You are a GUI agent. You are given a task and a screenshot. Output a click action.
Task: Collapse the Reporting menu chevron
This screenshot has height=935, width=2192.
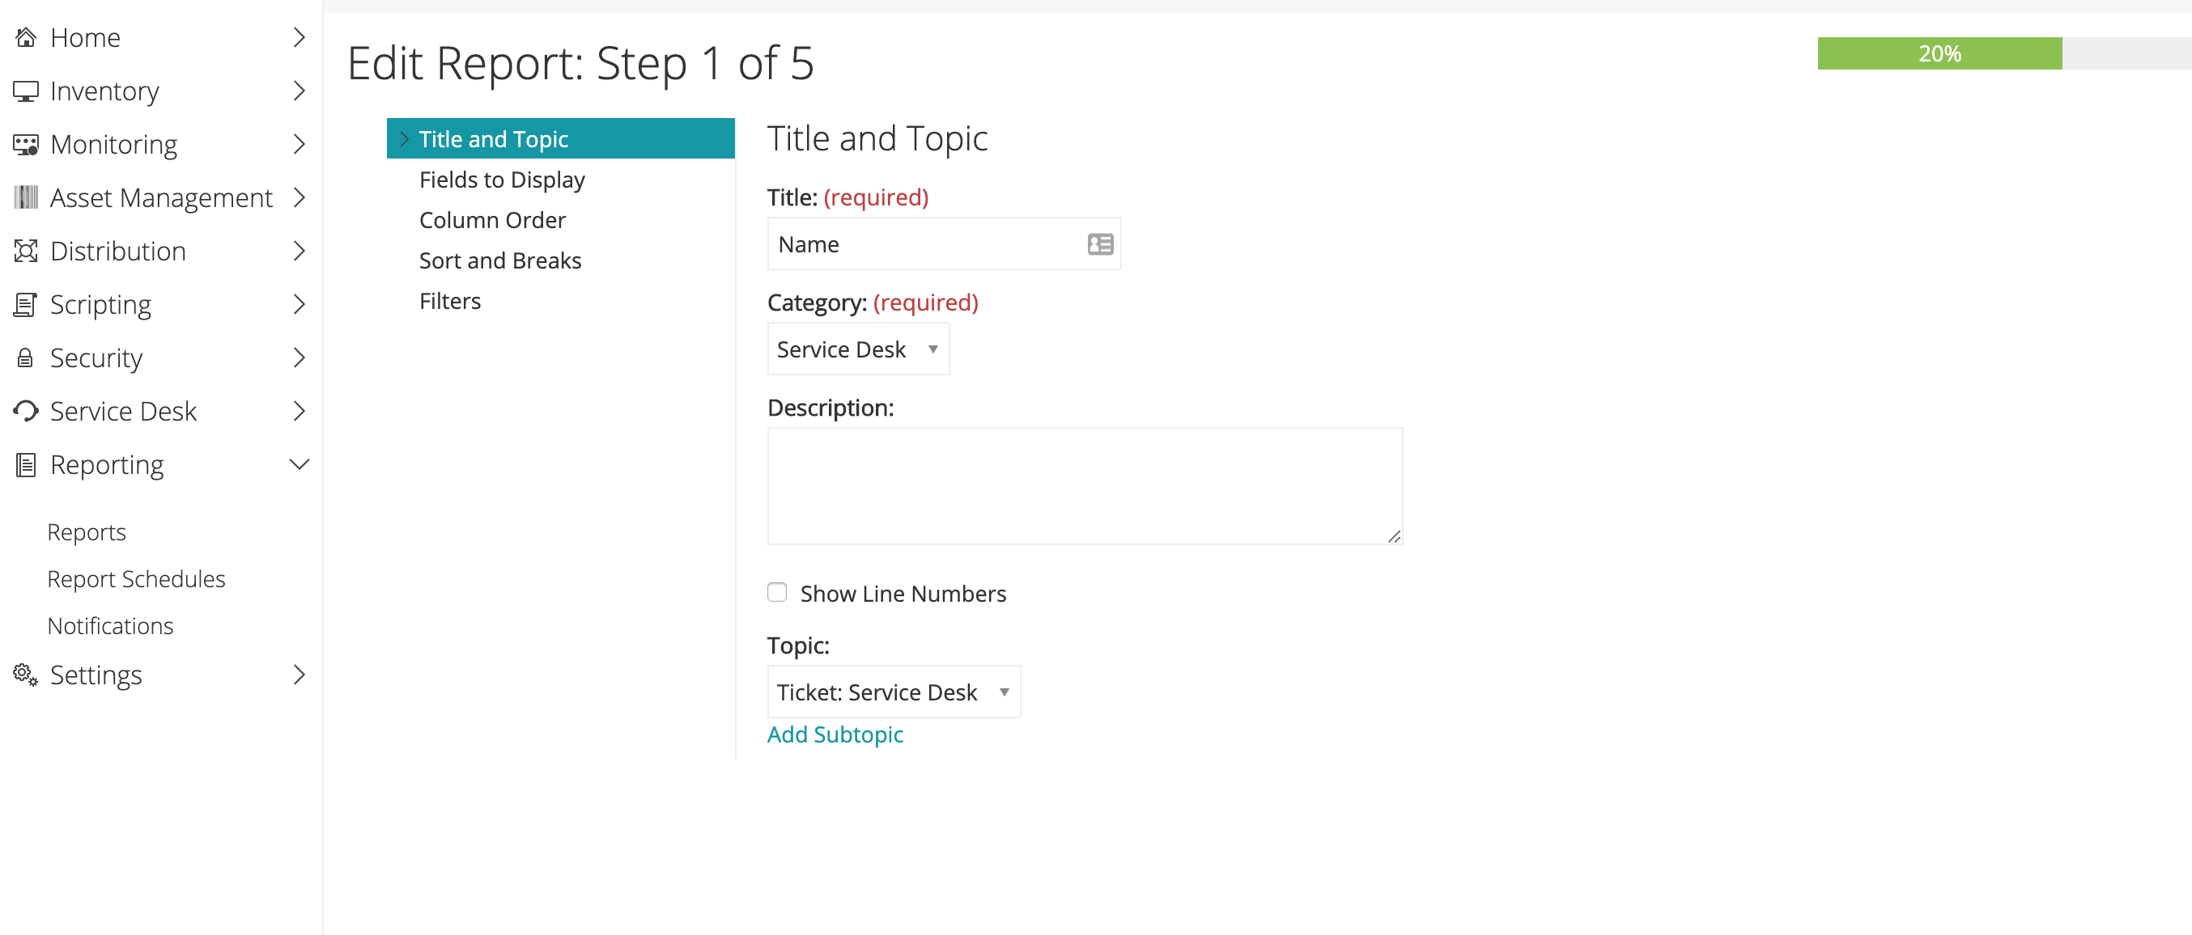click(x=299, y=464)
